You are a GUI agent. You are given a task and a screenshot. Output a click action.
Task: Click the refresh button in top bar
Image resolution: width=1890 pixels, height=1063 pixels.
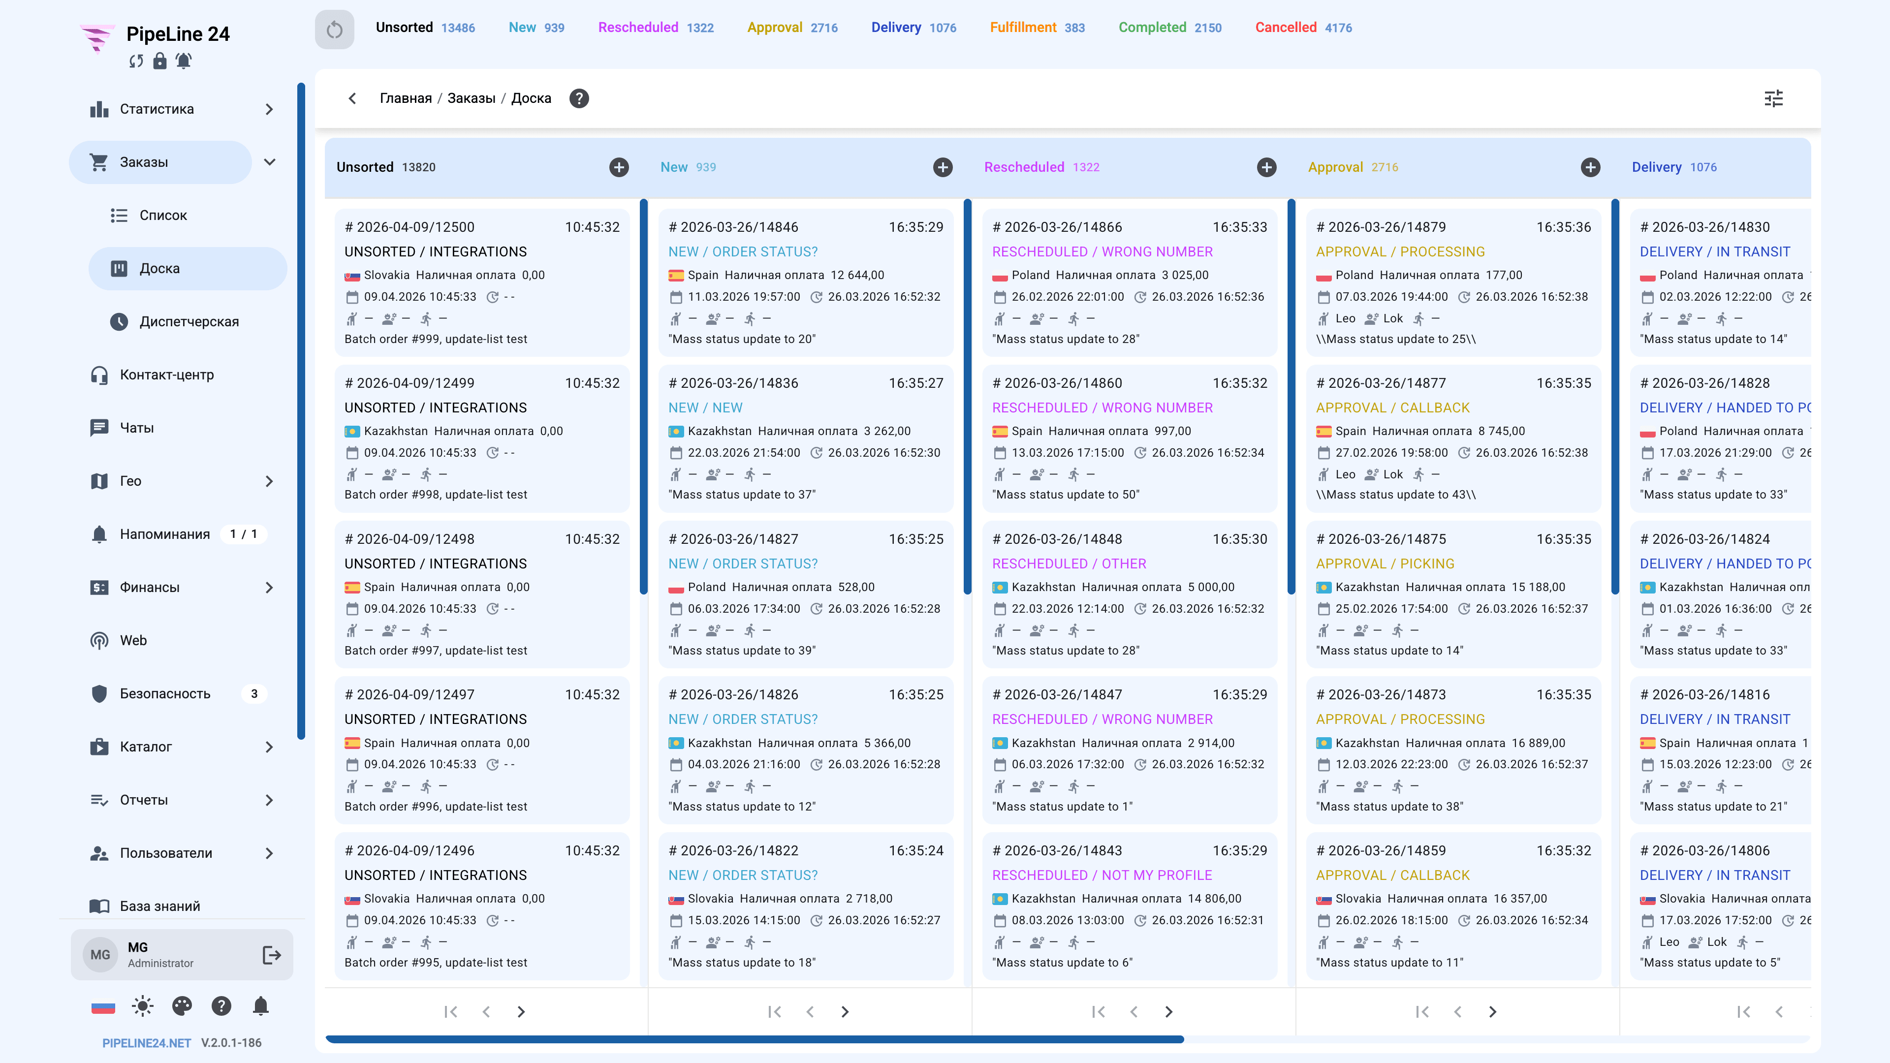(334, 30)
